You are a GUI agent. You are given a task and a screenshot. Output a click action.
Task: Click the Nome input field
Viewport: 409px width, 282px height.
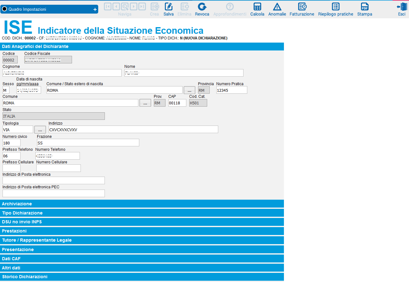click(184, 73)
